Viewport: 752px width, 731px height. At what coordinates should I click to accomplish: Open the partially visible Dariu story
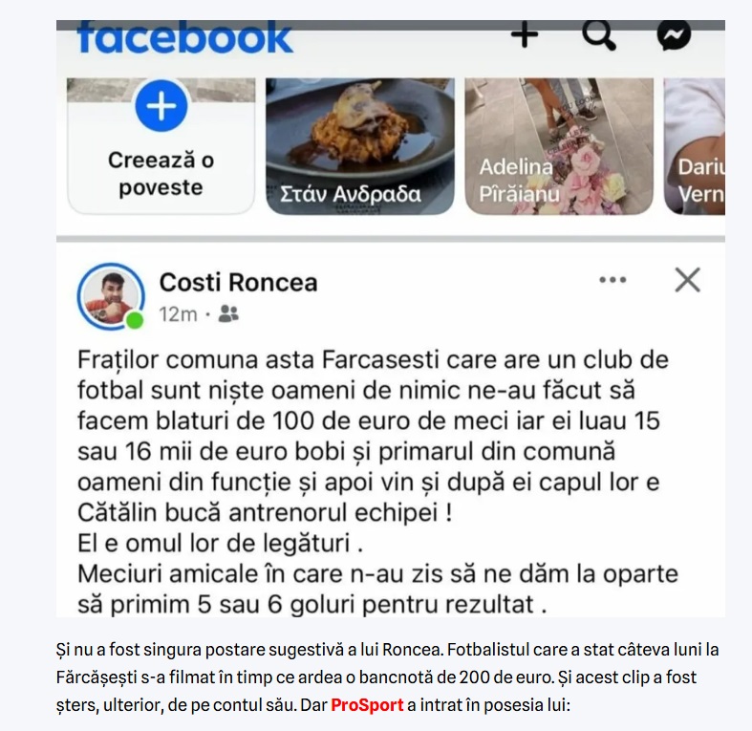(x=695, y=146)
